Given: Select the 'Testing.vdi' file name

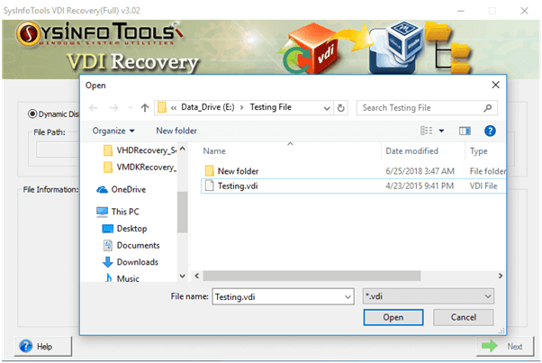Looking at the screenshot, I should [x=238, y=186].
